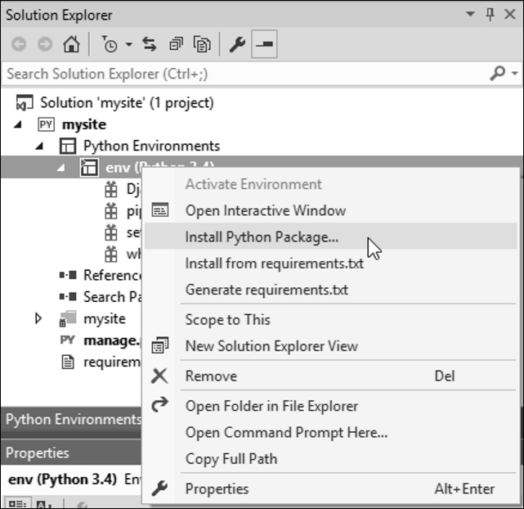Toggle Show All Files toolbar icon
The height and width of the screenshot is (509, 524).
[x=202, y=44]
